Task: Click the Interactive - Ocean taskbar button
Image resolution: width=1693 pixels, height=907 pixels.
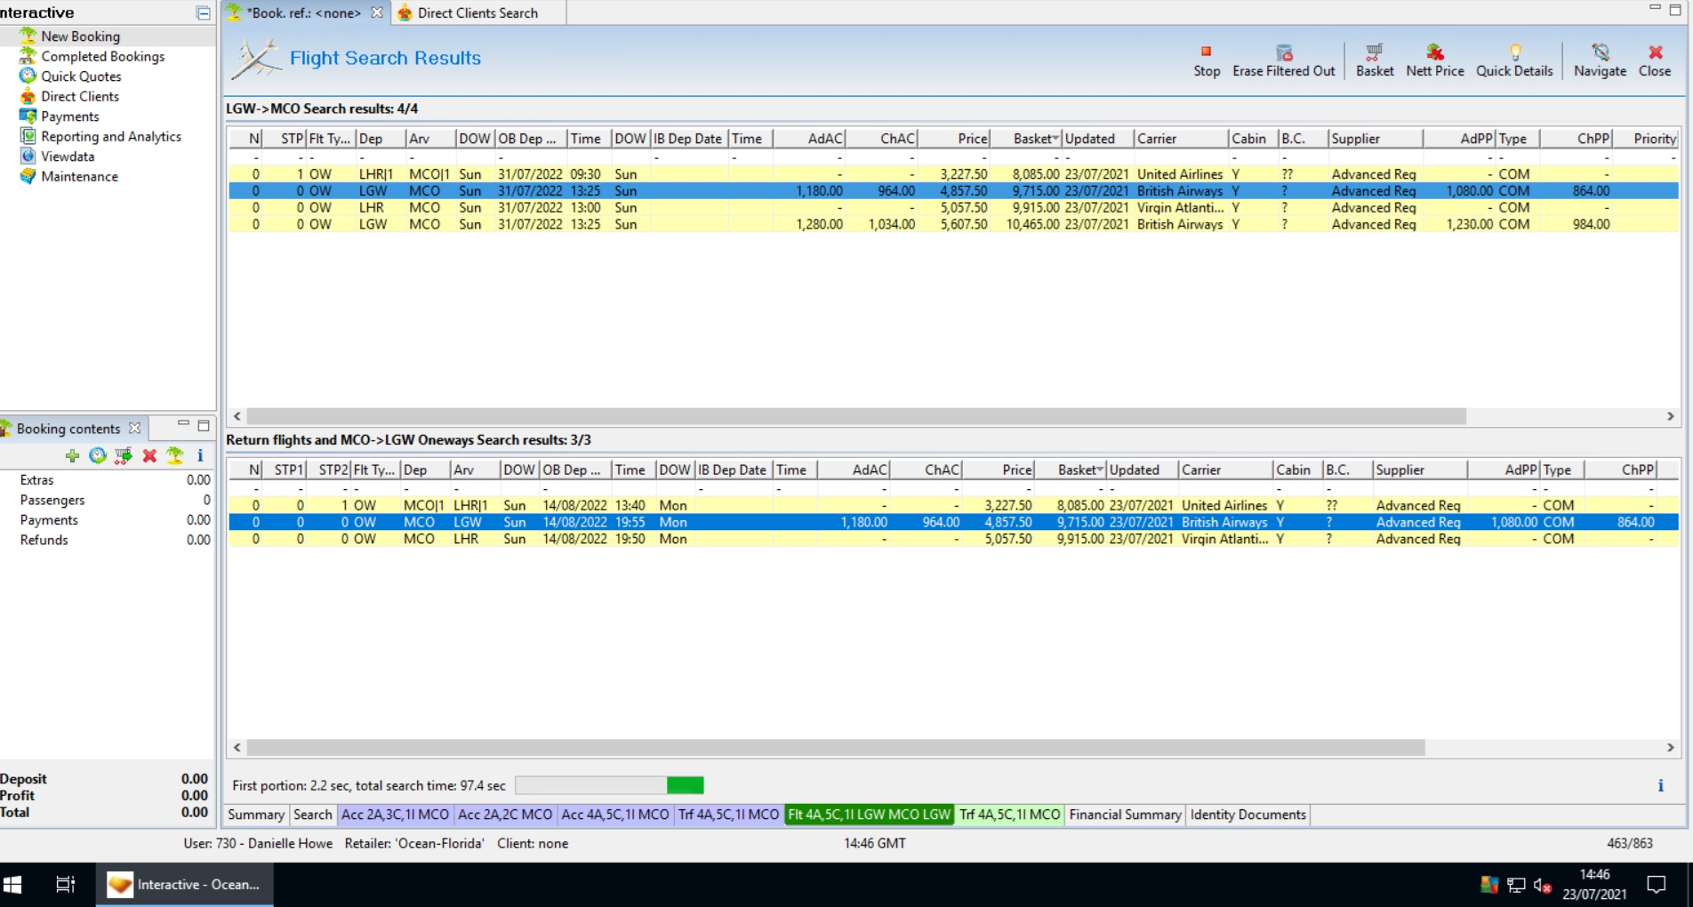Action: coord(185,885)
